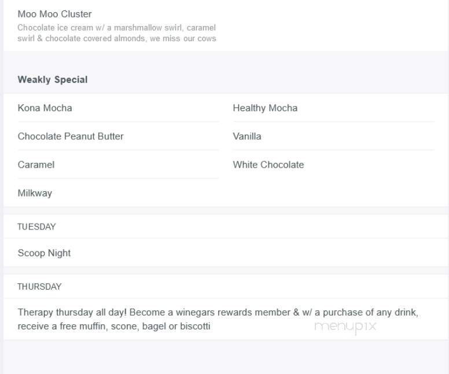This screenshot has width=449, height=374.
Task: Select the Moo Moo Cluster item
Action: point(55,14)
